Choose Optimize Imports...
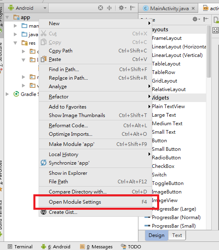The width and height of the screenshot is (219, 250). coord(95,134)
